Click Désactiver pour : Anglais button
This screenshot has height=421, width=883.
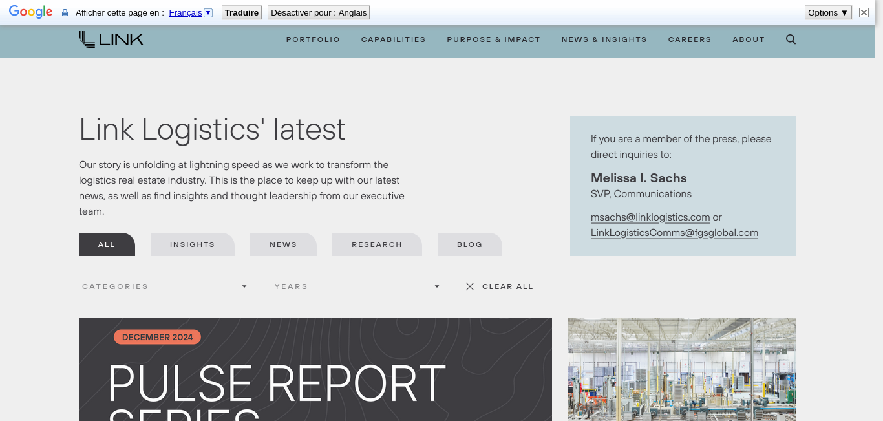tap(319, 12)
